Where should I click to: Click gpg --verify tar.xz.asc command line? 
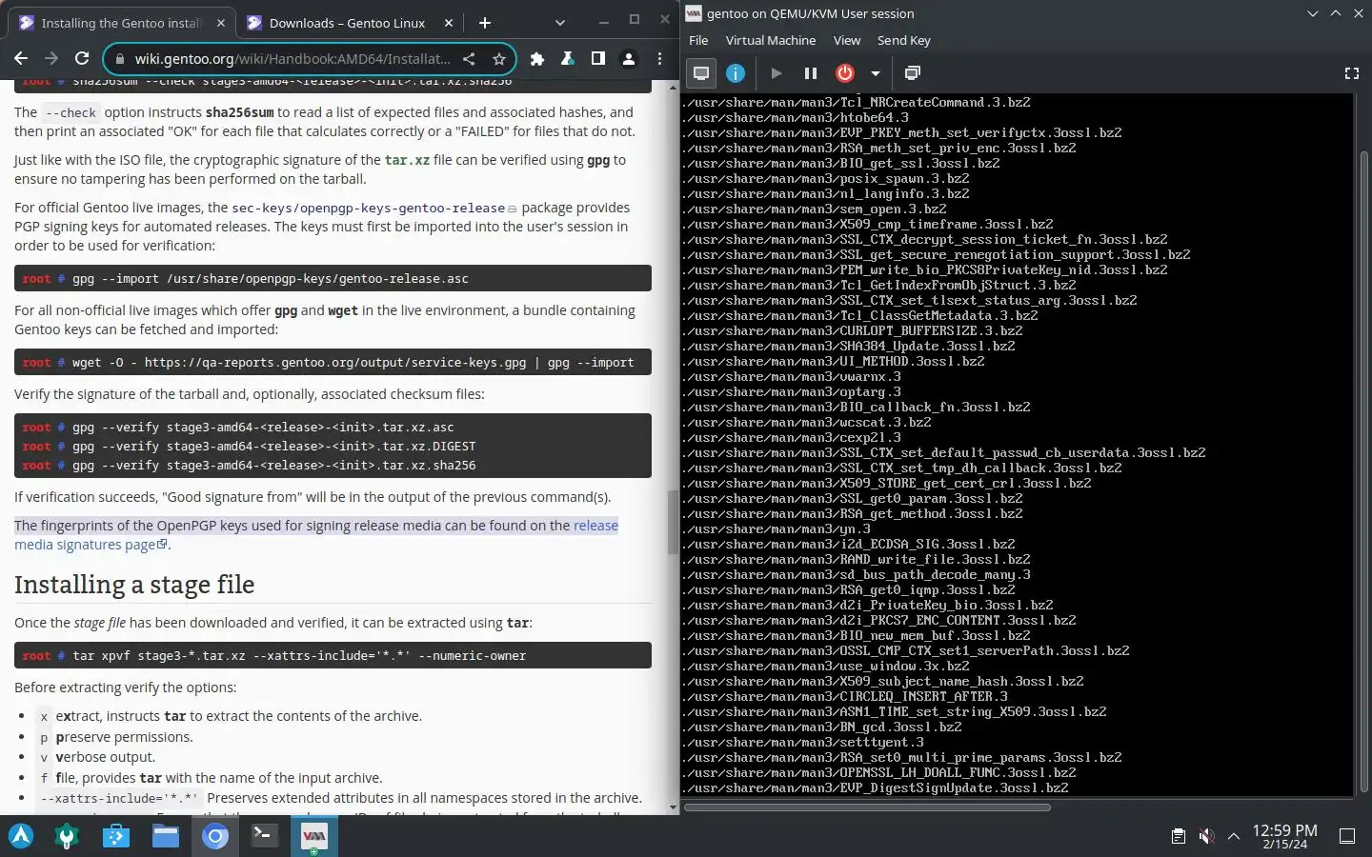click(238, 427)
